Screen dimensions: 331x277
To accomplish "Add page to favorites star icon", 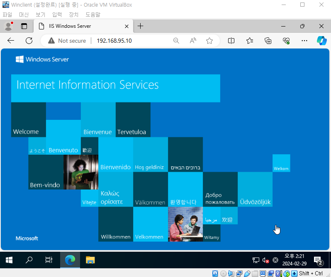I will (209, 41).
